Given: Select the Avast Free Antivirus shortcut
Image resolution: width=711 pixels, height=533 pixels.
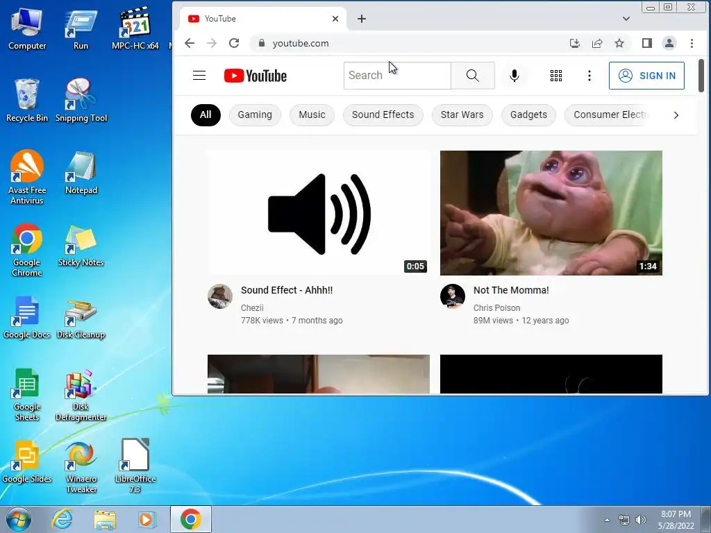Looking at the screenshot, I should coord(27,177).
